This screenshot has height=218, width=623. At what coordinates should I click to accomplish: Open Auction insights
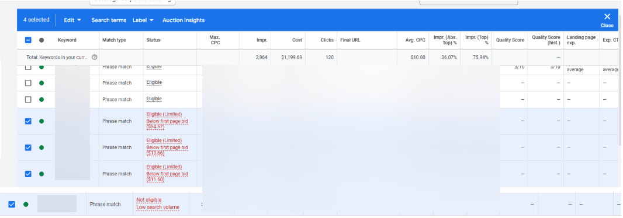click(184, 20)
